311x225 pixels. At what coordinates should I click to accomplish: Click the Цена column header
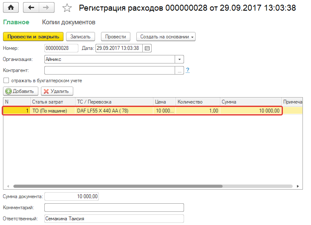164,102
